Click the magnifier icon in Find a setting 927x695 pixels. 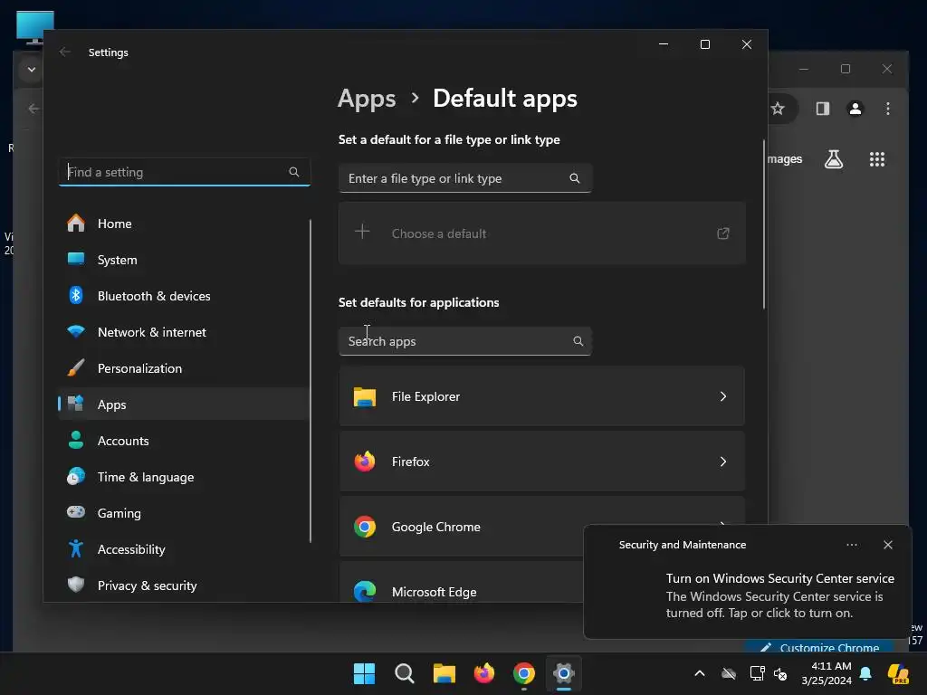pyautogui.click(x=294, y=172)
